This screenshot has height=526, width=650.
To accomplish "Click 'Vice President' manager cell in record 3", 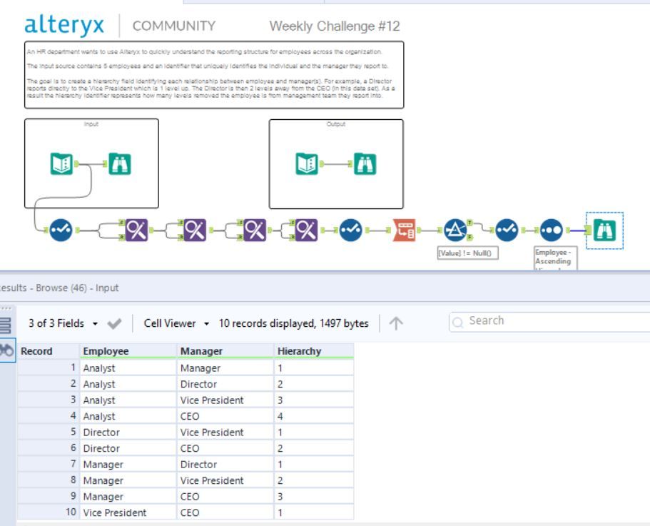I will pos(225,400).
